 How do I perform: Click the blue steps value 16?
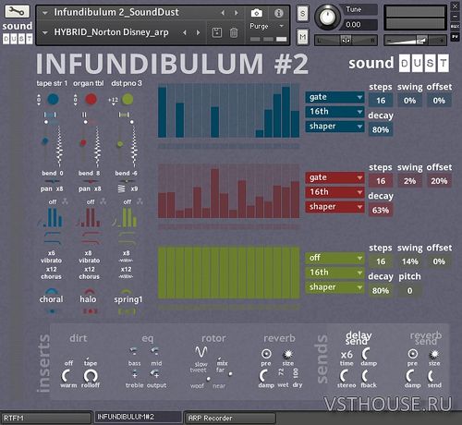381,101
